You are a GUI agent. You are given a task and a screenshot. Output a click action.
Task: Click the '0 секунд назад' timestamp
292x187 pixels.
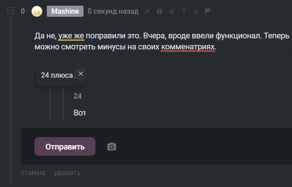click(113, 11)
